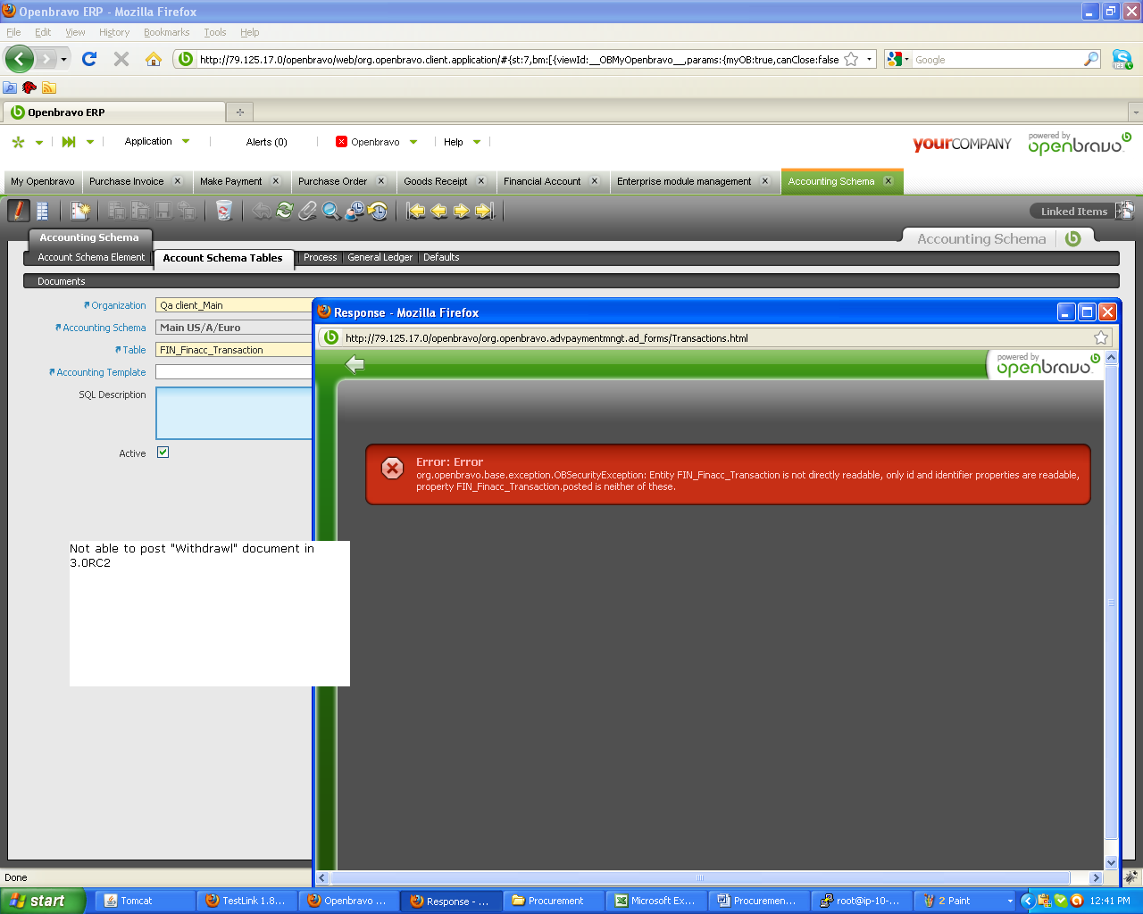The image size is (1143, 914).
Task: Go to the next record
Action: coord(462,211)
